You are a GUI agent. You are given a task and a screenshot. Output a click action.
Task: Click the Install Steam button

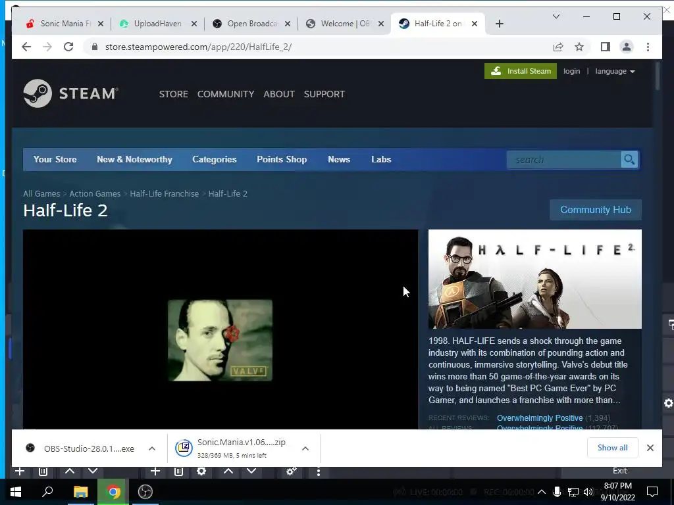tap(520, 71)
